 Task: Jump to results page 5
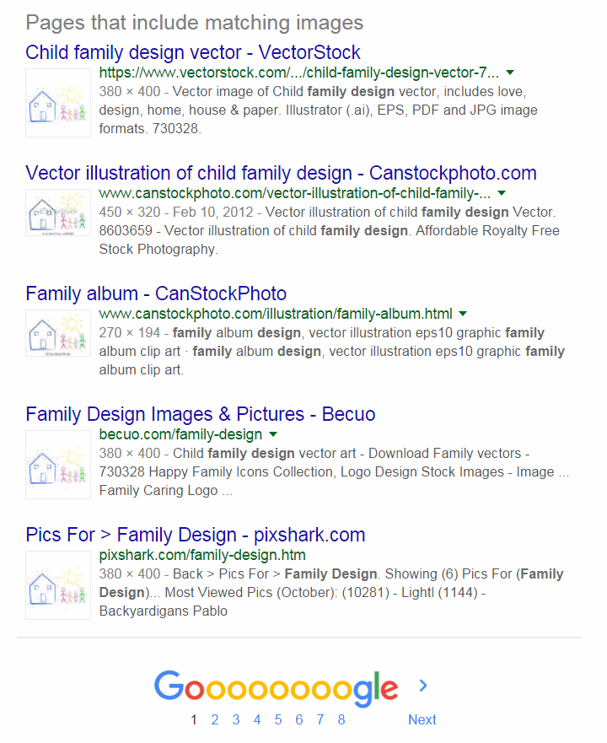point(278,719)
